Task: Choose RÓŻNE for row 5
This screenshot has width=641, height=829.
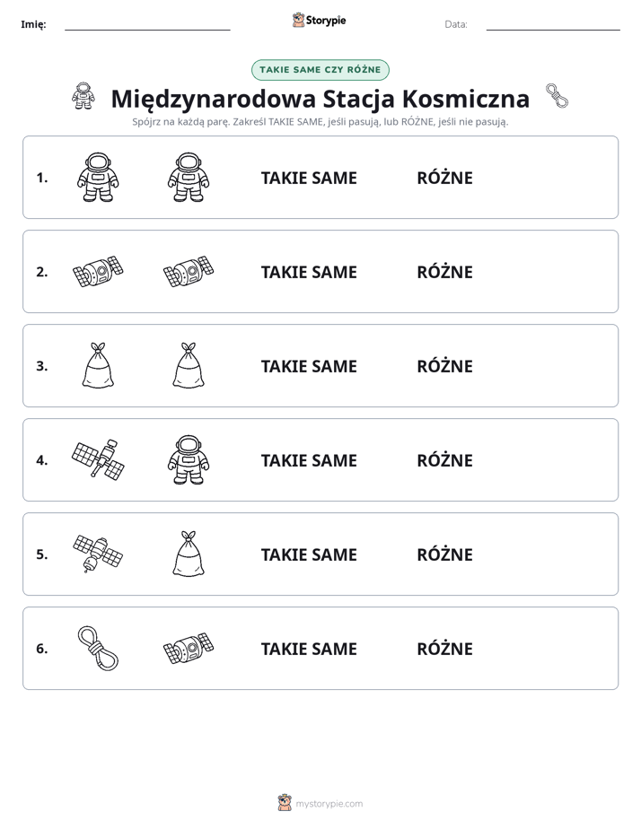Action: click(x=444, y=554)
